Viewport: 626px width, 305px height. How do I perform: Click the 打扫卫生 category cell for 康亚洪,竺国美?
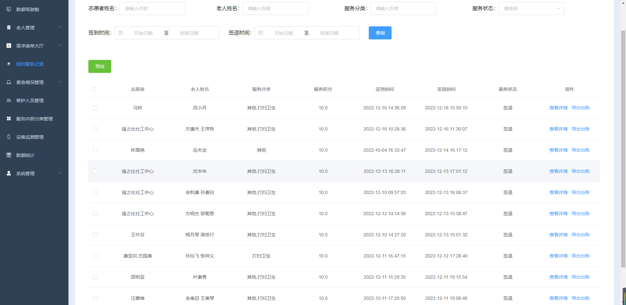[261, 256]
